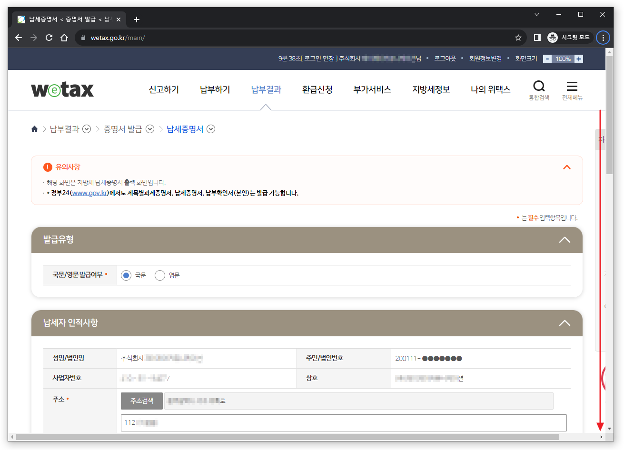Open 납부결과 menu

266,89
